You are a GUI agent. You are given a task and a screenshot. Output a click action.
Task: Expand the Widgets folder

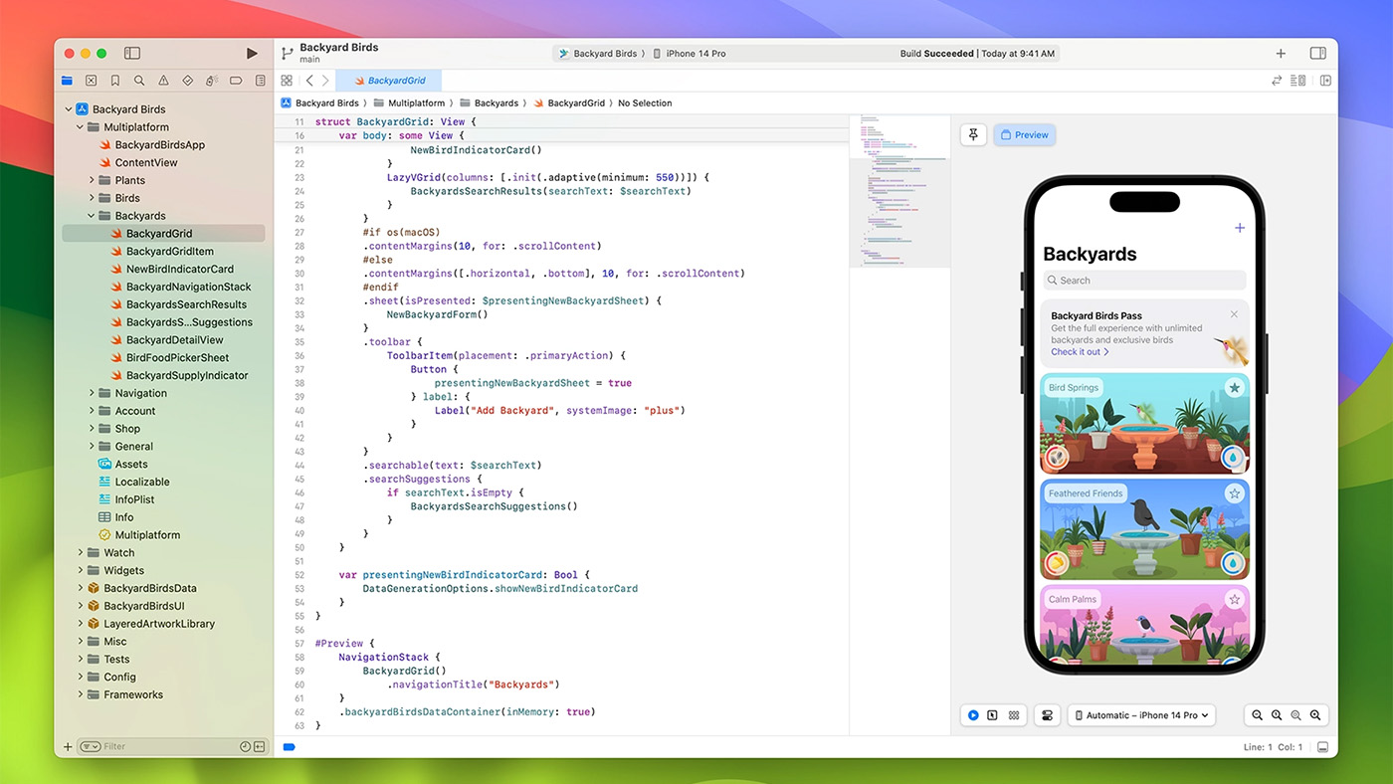click(81, 570)
